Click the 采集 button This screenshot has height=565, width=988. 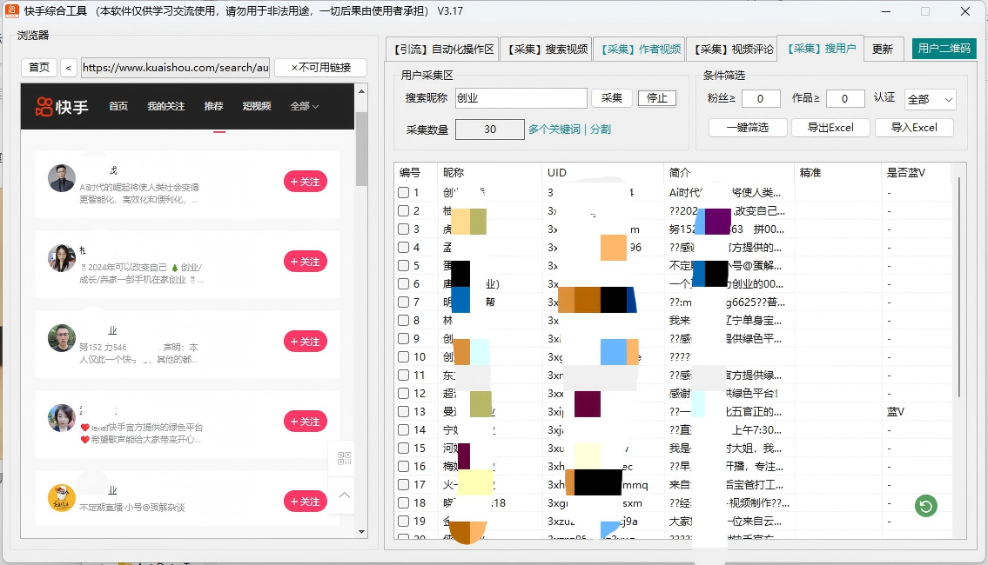pyautogui.click(x=611, y=98)
